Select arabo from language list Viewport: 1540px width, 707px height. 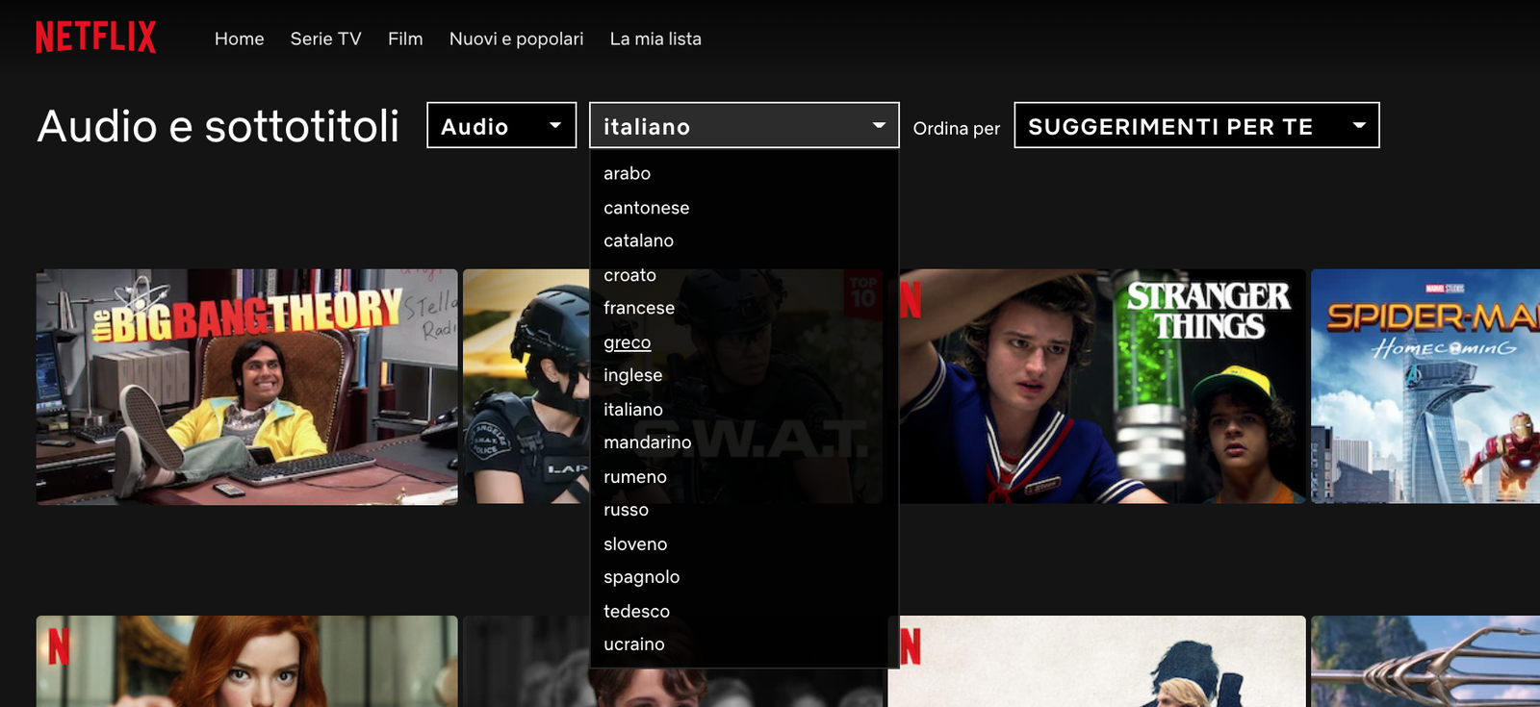click(627, 173)
